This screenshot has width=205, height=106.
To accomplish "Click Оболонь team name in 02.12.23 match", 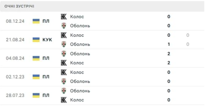I will coord(80,82).
